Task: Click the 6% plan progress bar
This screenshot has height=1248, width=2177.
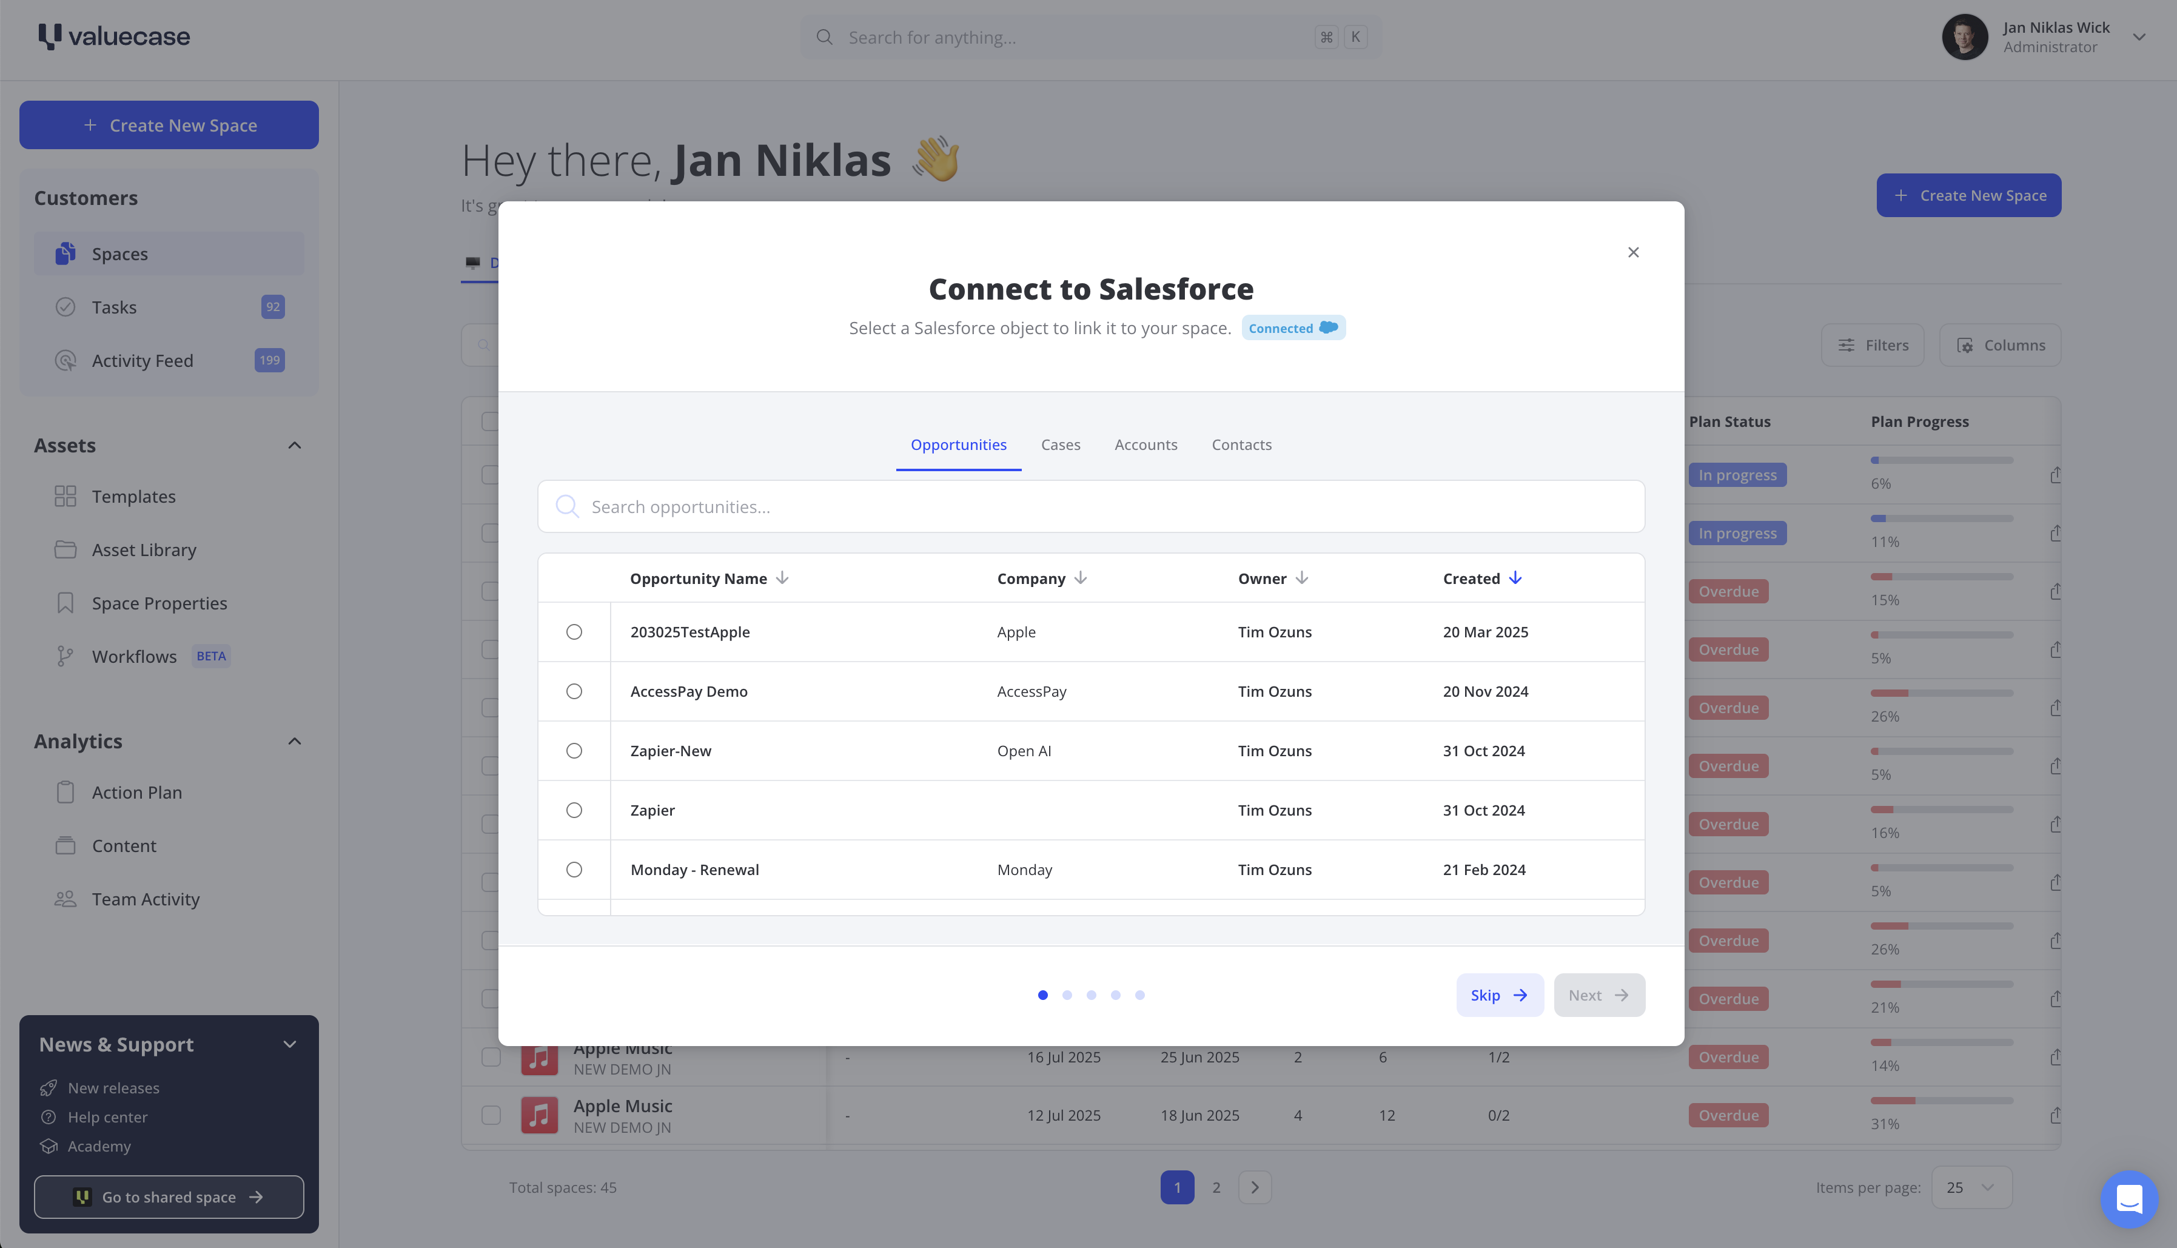Action: point(1941,460)
